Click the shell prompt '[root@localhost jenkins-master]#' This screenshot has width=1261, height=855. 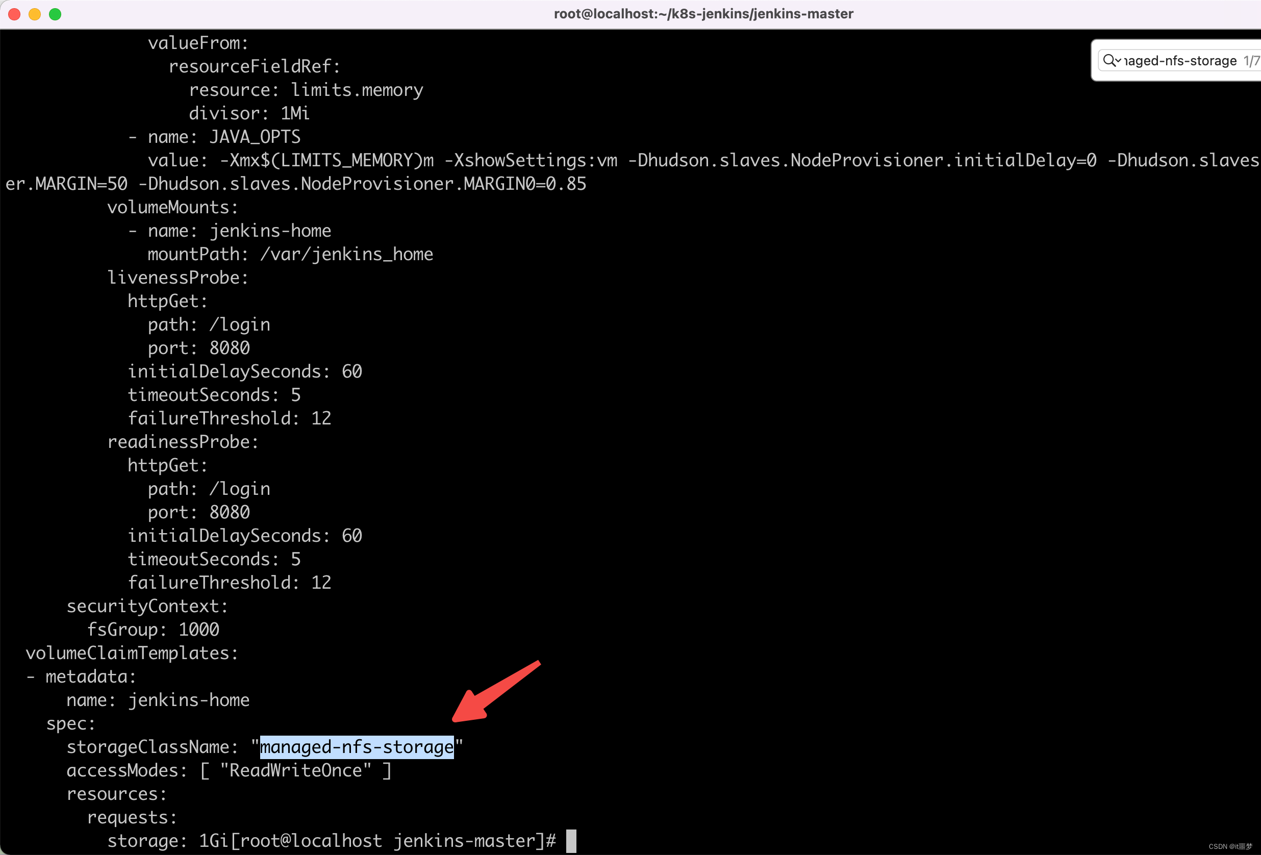tap(393, 841)
